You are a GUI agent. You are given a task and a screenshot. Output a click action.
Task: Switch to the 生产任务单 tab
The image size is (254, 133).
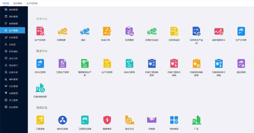32,3
